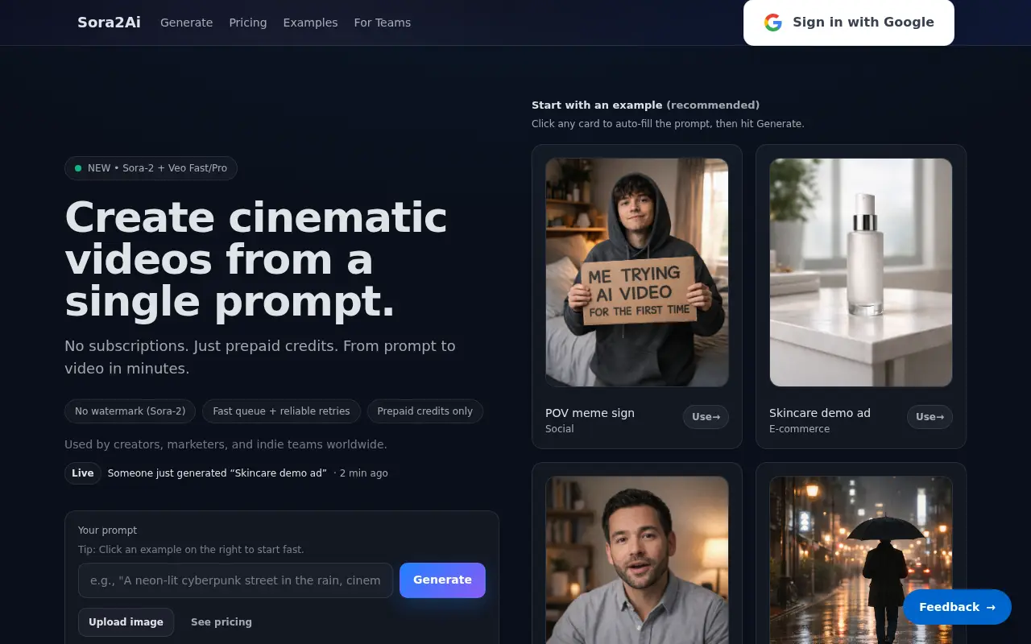Viewport: 1031px width, 644px height.
Task: Click the Upload image button
Action: 126,622
